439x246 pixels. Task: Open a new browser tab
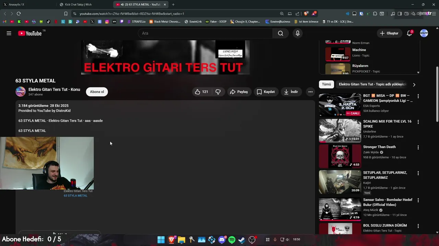tap(173, 4)
